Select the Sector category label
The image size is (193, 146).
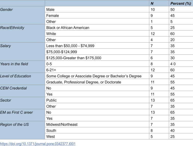pyautogui.click(x=6, y=100)
